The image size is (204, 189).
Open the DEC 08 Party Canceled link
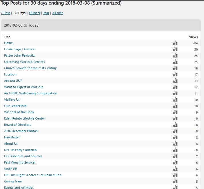click(x=20, y=150)
